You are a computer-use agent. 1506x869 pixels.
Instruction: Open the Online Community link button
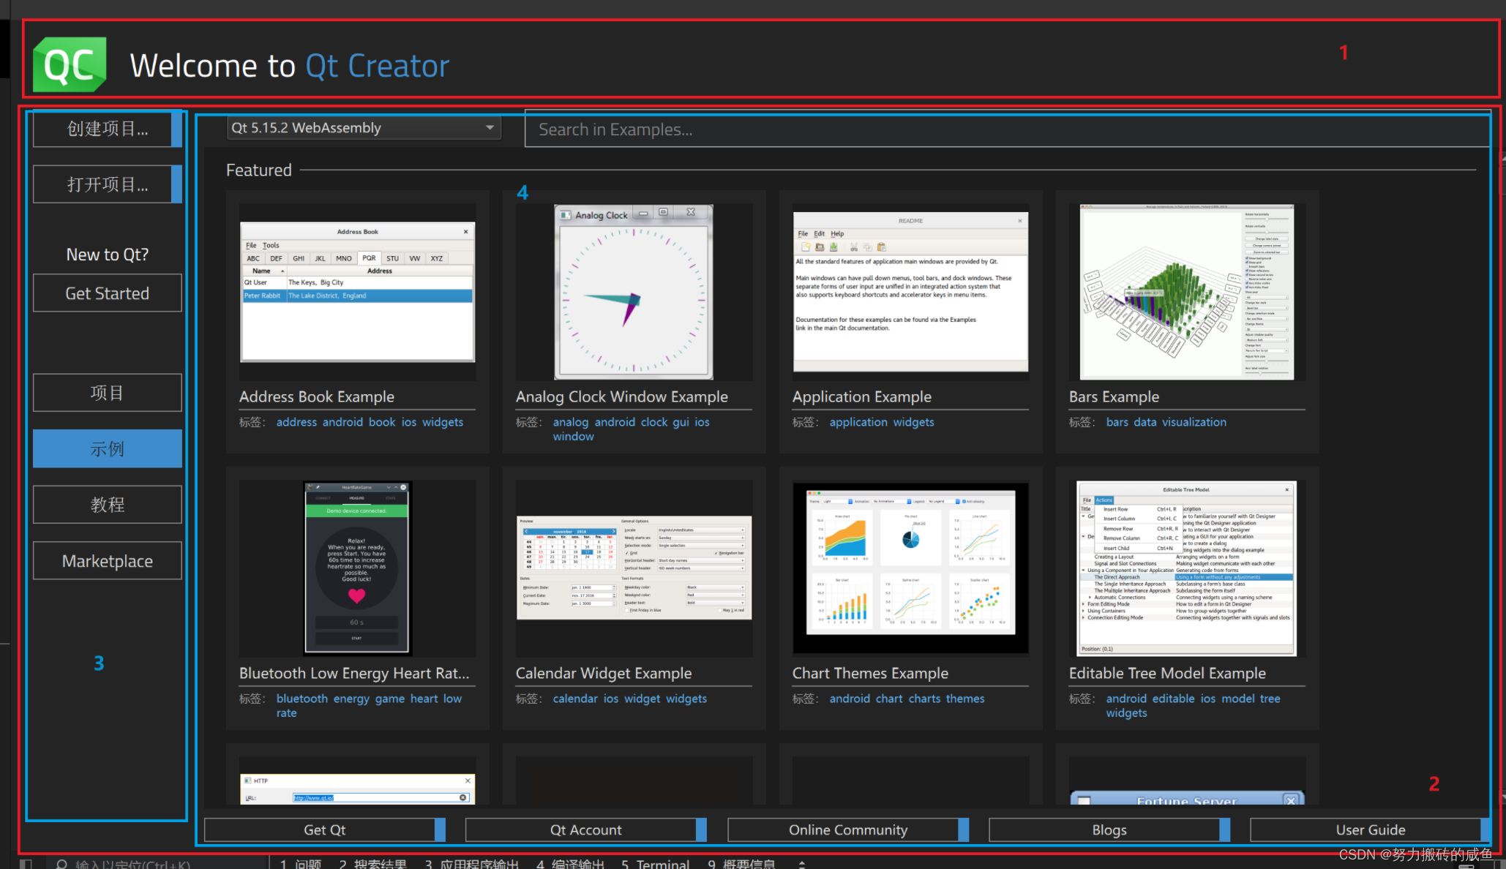[847, 829]
